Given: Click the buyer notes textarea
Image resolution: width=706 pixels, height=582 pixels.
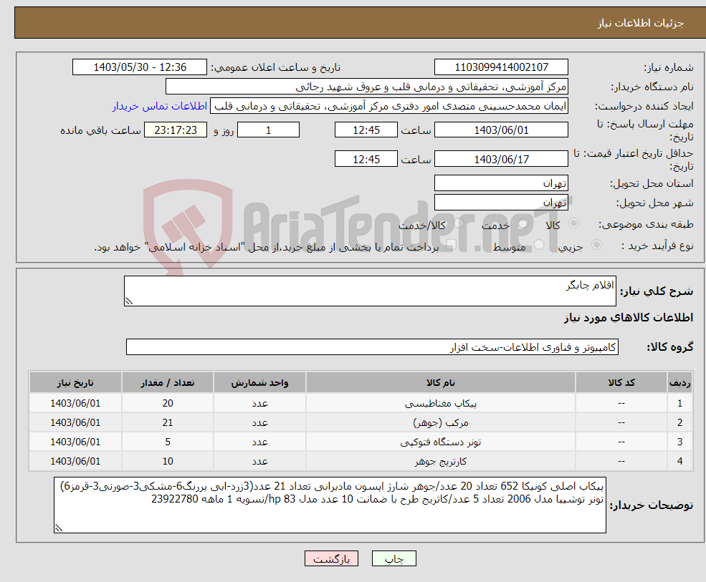Looking at the screenshot, I should [330, 505].
